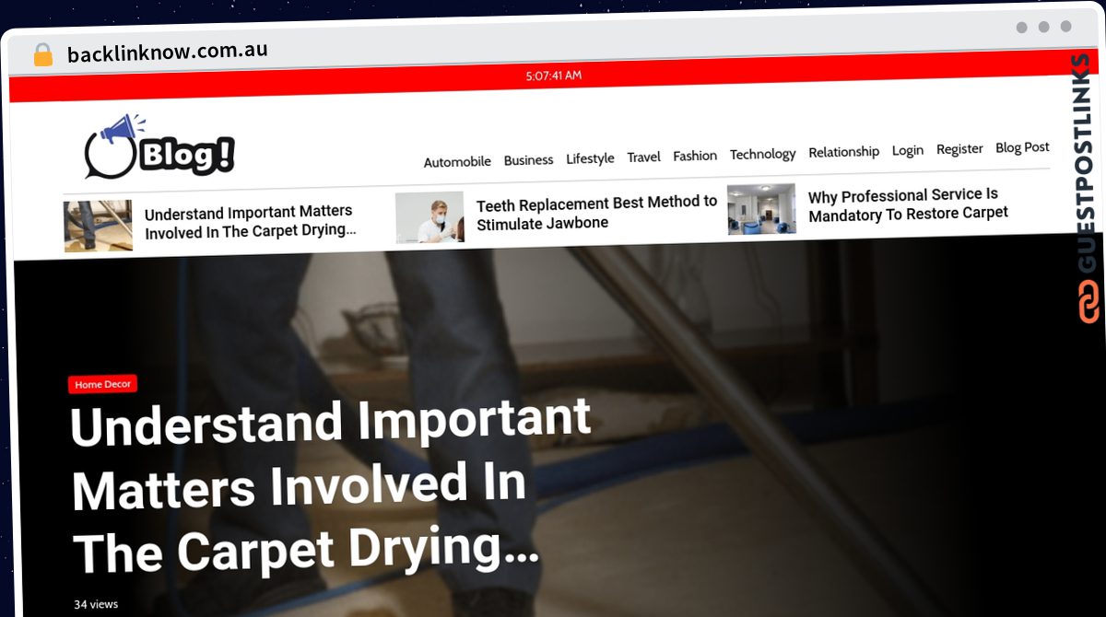Open 'Teeth Replacement Best Method' article
1106x617 pixels.
(x=596, y=213)
